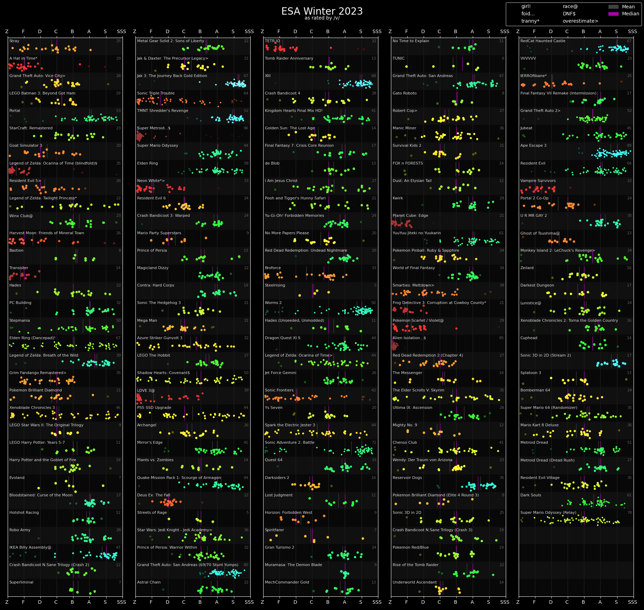Select 'Mirror's Edge' label
The width and height of the screenshot is (644, 610).
coord(150,443)
